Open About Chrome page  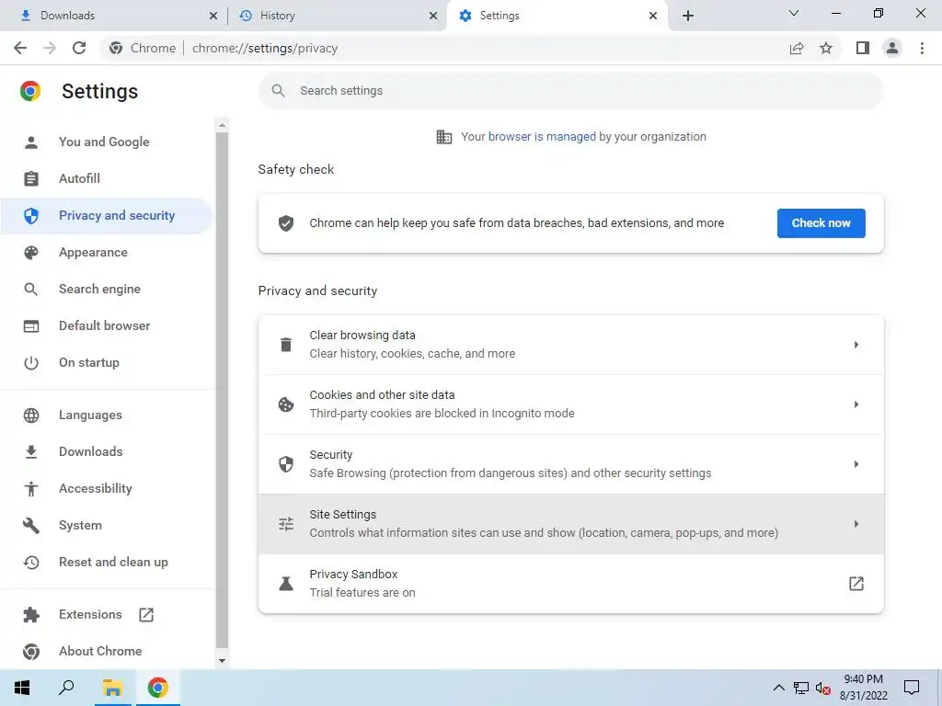pyautogui.click(x=106, y=651)
